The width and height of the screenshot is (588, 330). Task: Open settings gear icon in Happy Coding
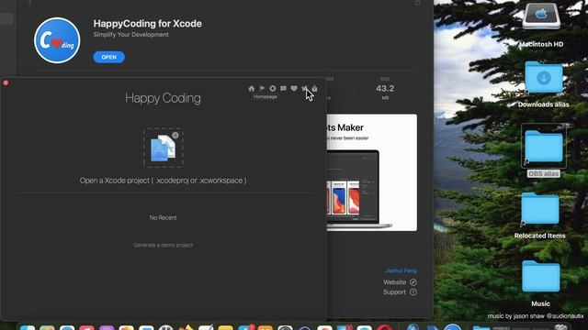tap(273, 88)
